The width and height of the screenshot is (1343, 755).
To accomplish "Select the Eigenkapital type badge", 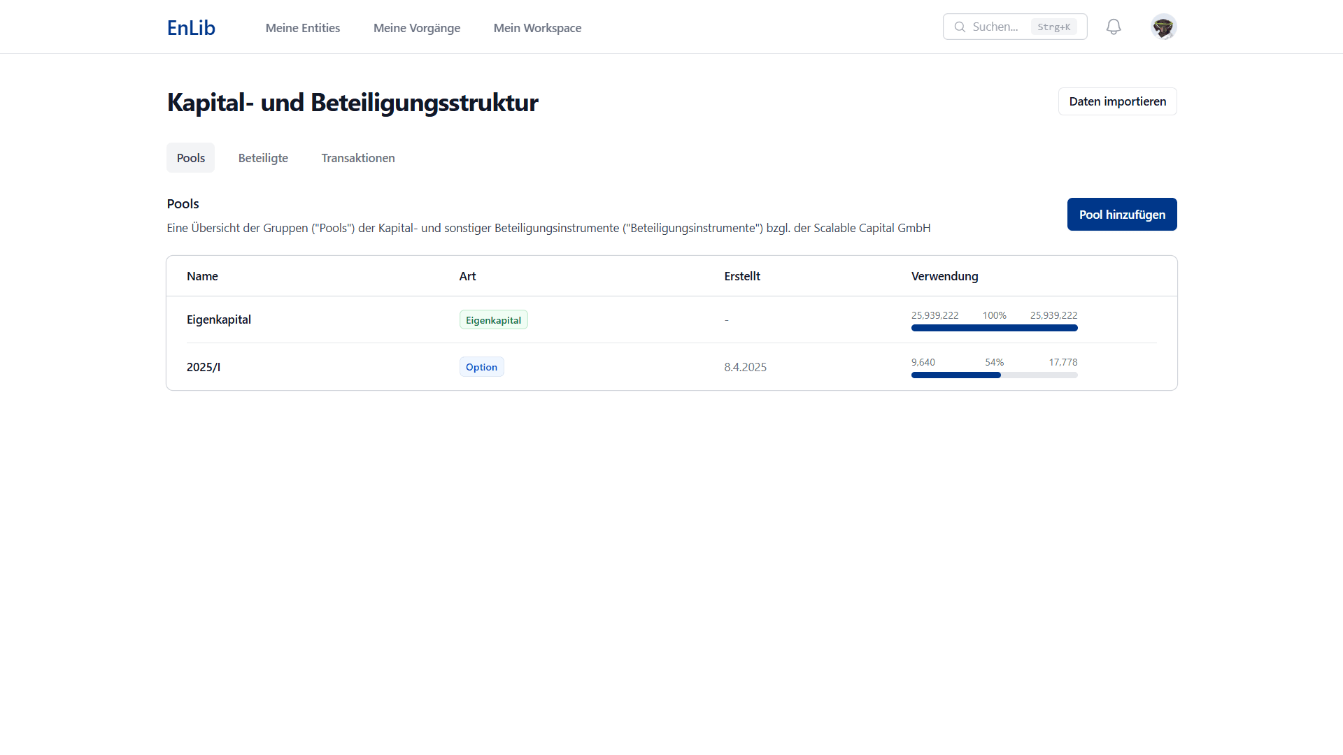I will pyautogui.click(x=493, y=319).
